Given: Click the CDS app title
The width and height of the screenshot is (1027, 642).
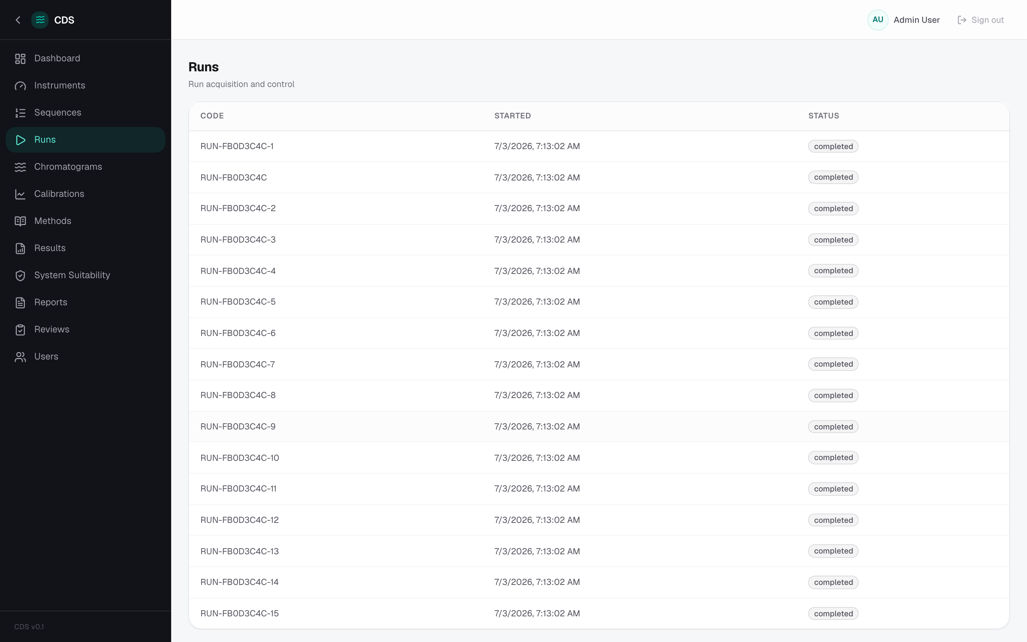Looking at the screenshot, I should (x=64, y=20).
